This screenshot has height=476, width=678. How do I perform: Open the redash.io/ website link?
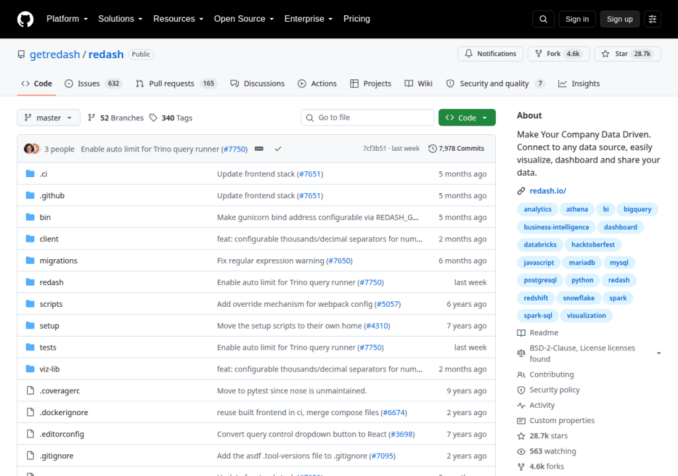tap(548, 191)
